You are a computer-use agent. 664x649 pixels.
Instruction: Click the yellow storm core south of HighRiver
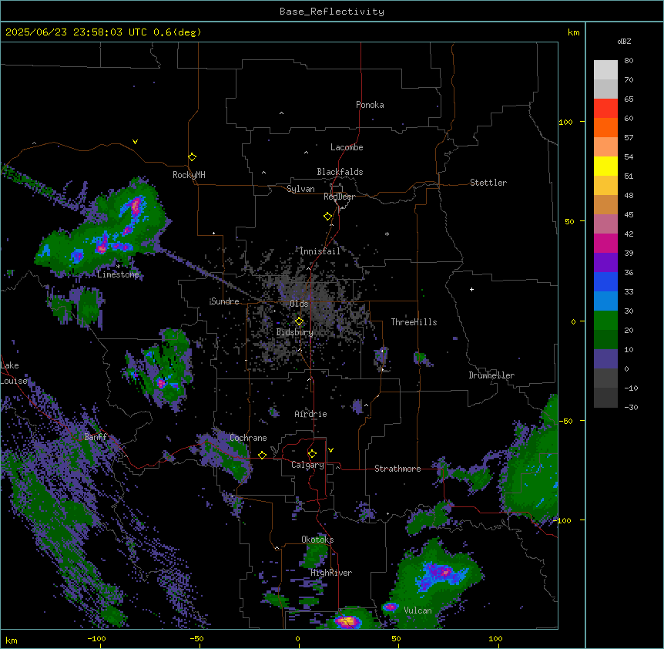pos(347,621)
